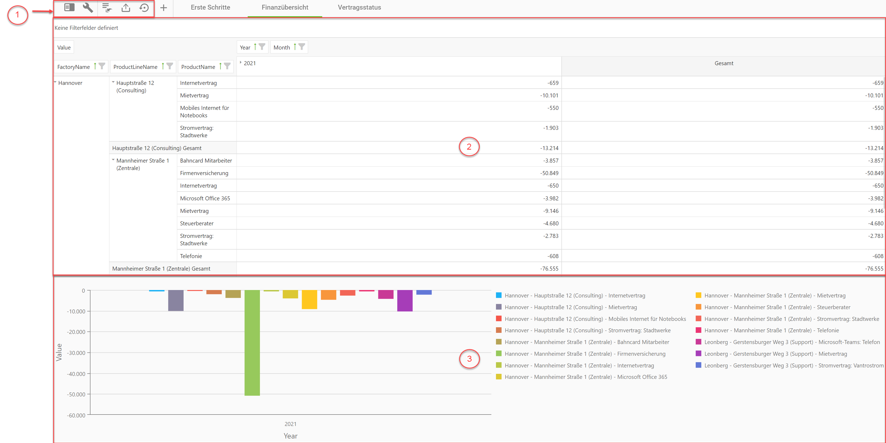
Task: Collapse Mannheimer Straße 1 (Zentrale) group
Action: pyautogui.click(x=113, y=160)
